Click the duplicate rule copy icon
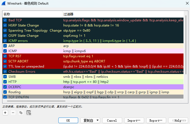This screenshot has width=190, height=124. 21,113
